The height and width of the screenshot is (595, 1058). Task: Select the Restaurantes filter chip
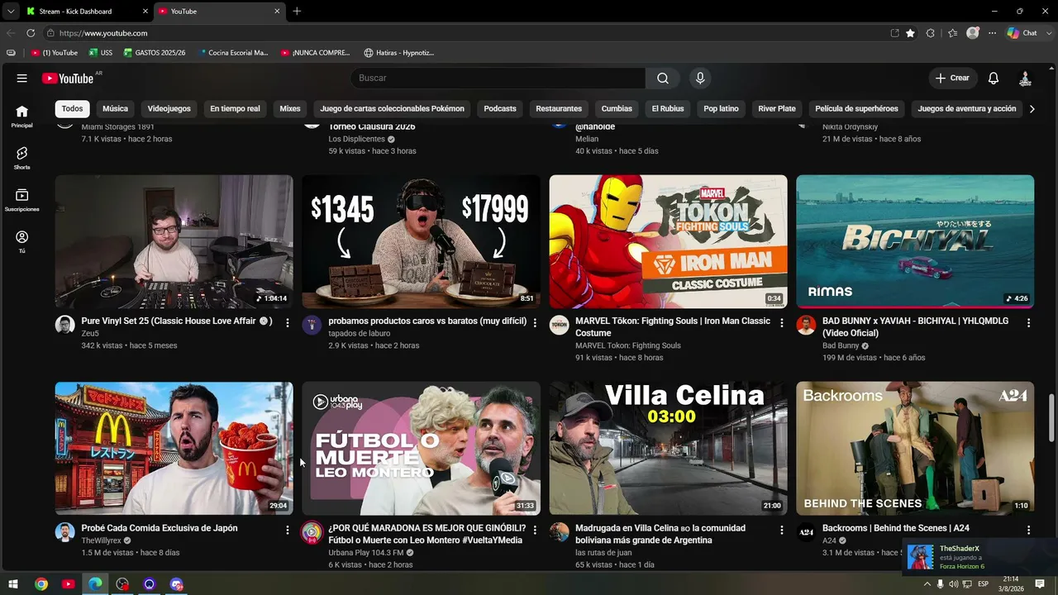(559, 109)
